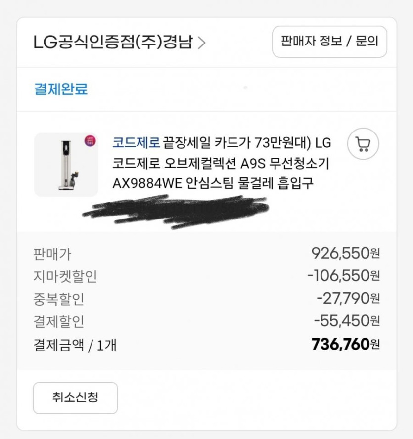This screenshot has width=413, height=439.
Task: Select the 결제할인 label
Action: coord(58,322)
